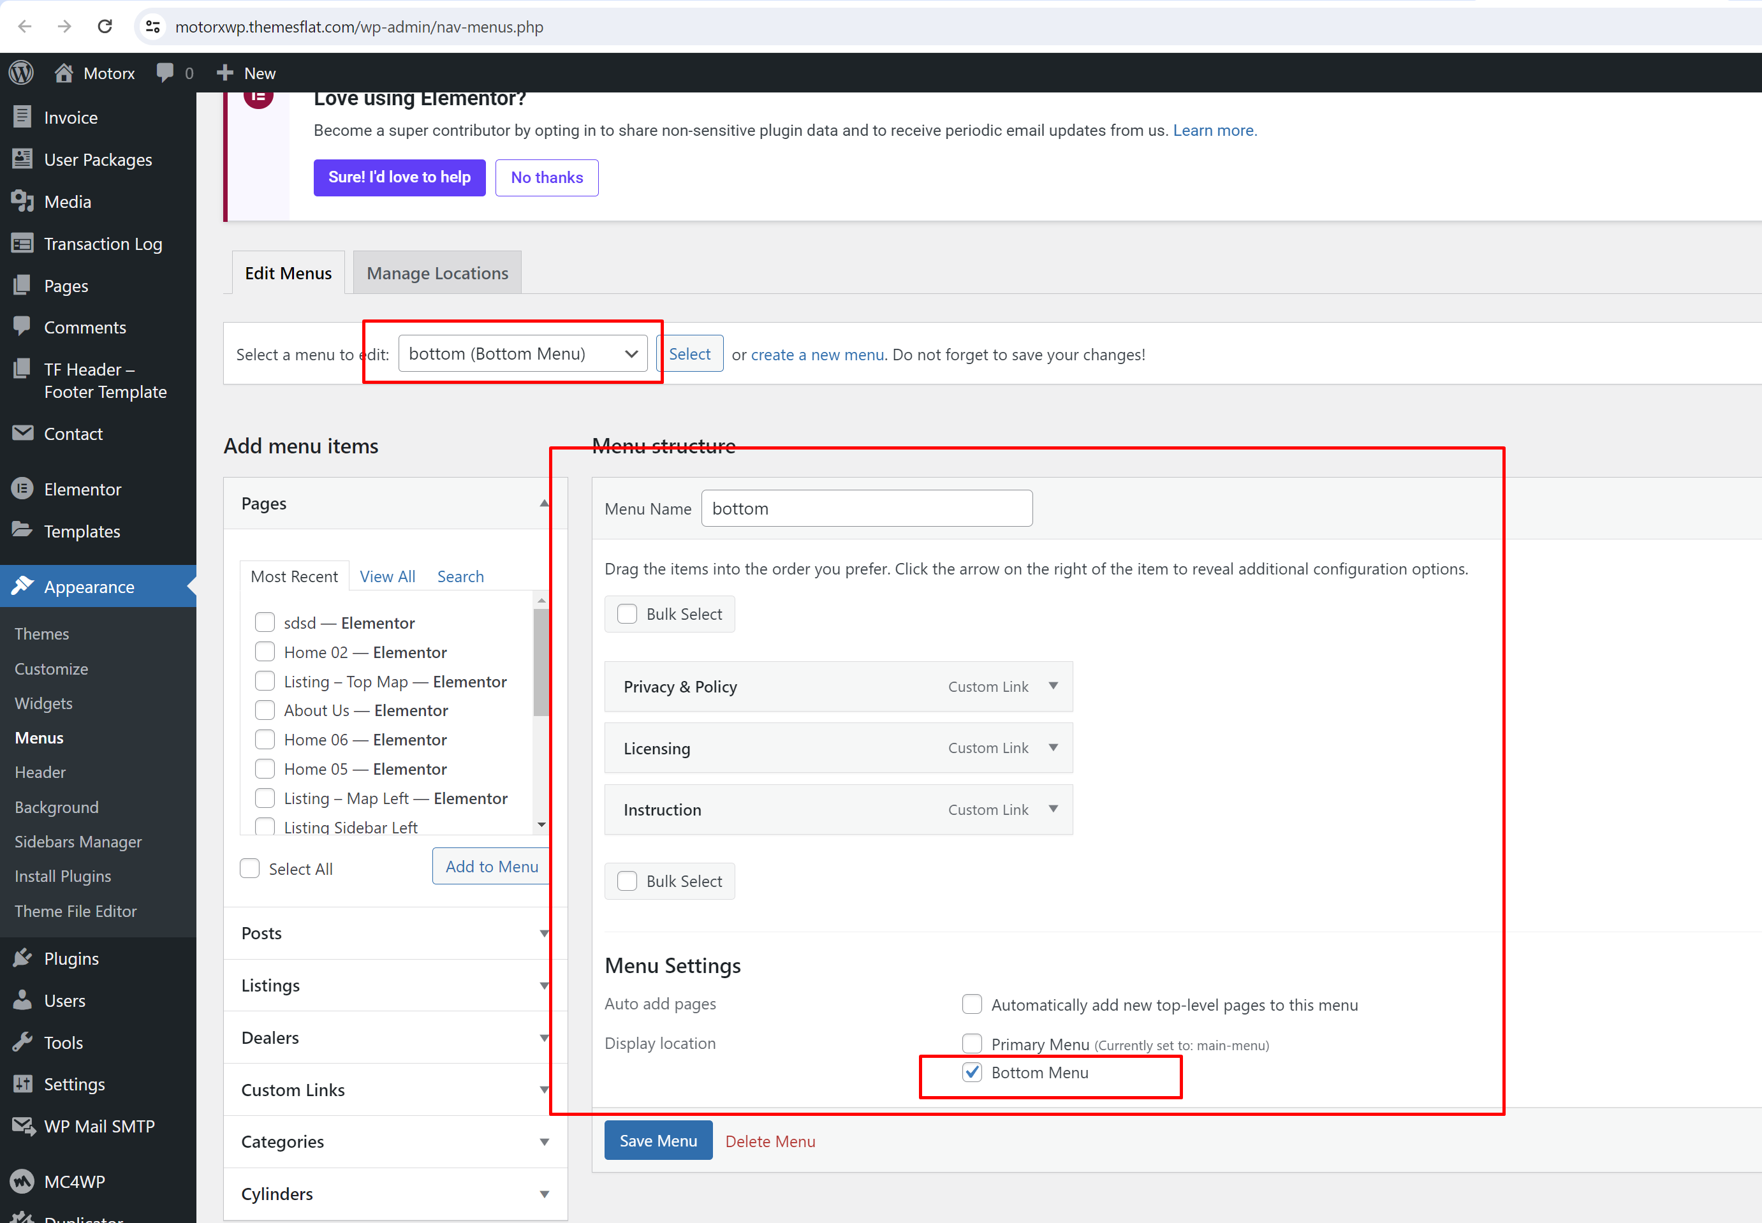The width and height of the screenshot is (1762, 1223).
Task: Expand the Listings panel
Action: tap(543, 985)
